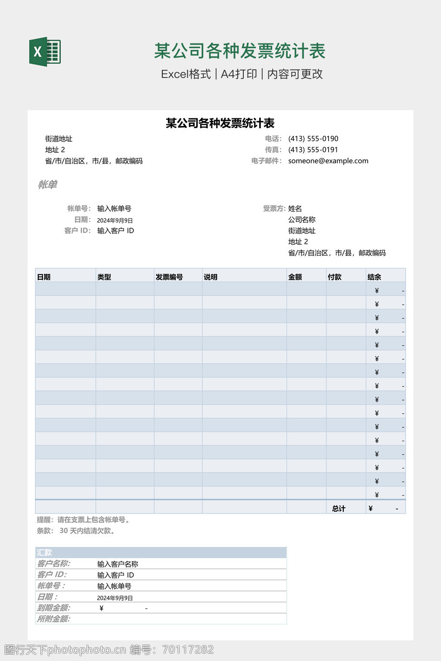Select the 公司名称 recipient field

tap(302, 219)
